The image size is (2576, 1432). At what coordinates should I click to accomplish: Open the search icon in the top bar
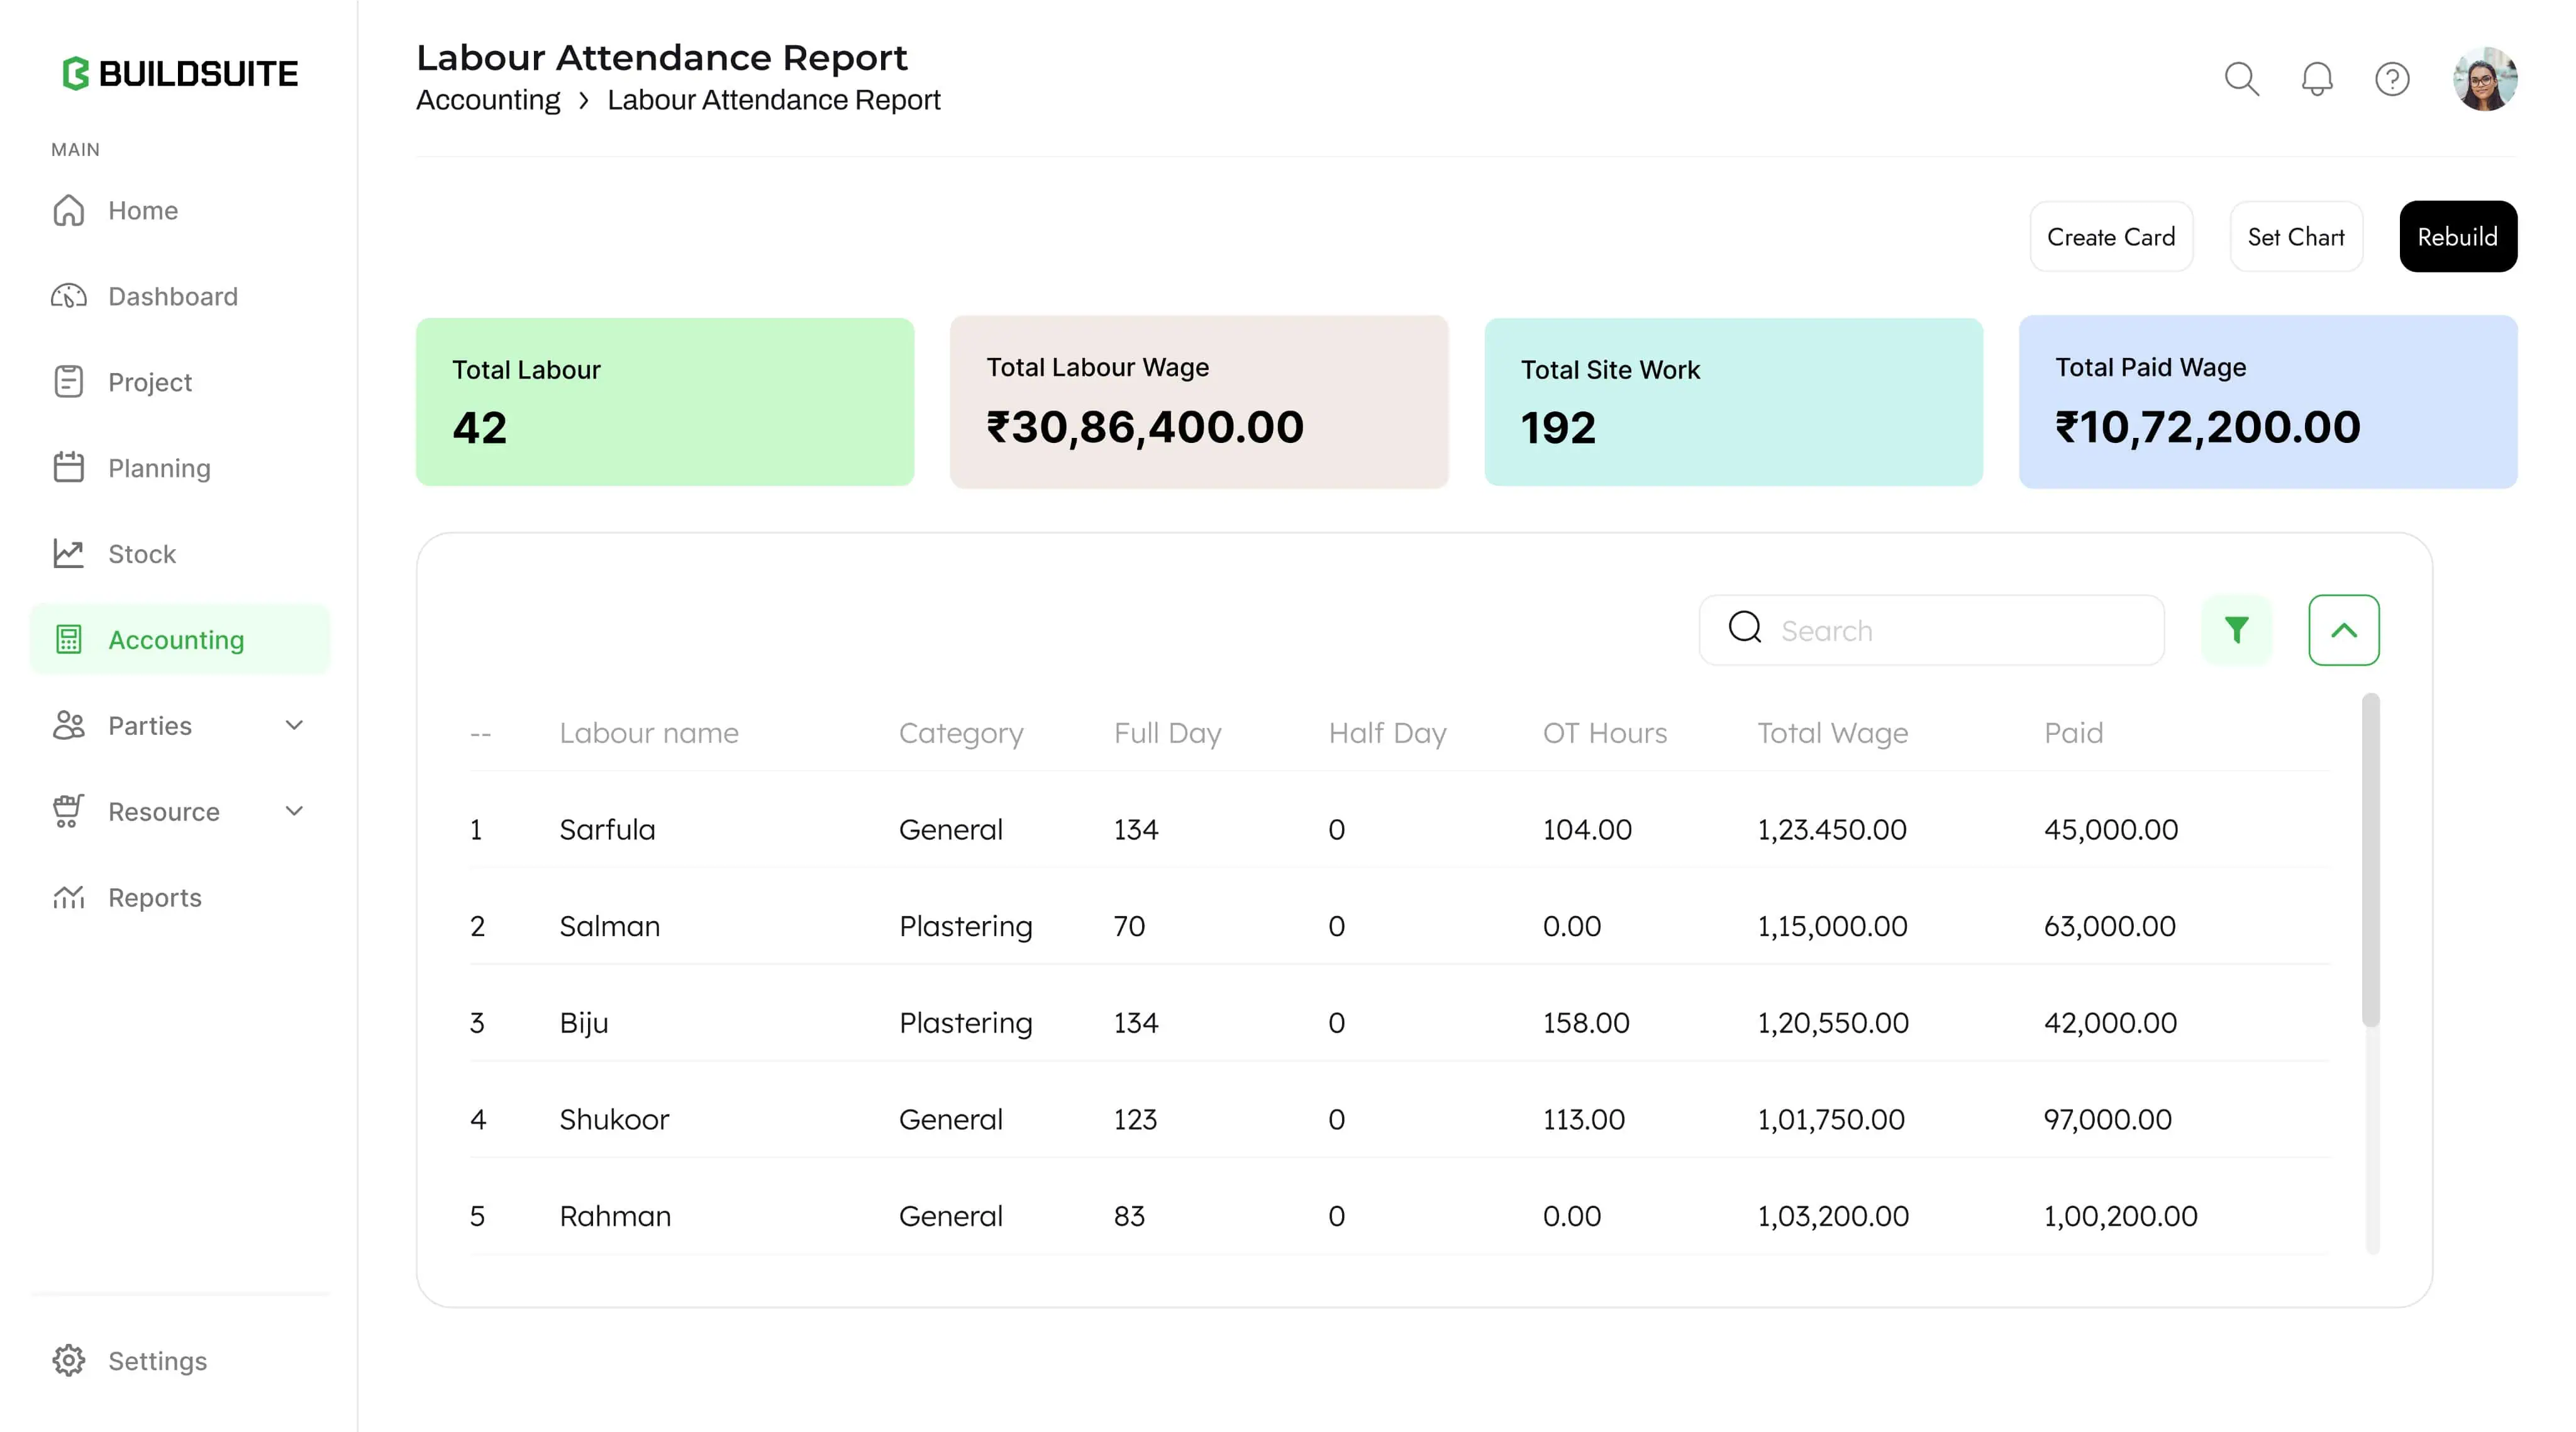point(2242,79)
